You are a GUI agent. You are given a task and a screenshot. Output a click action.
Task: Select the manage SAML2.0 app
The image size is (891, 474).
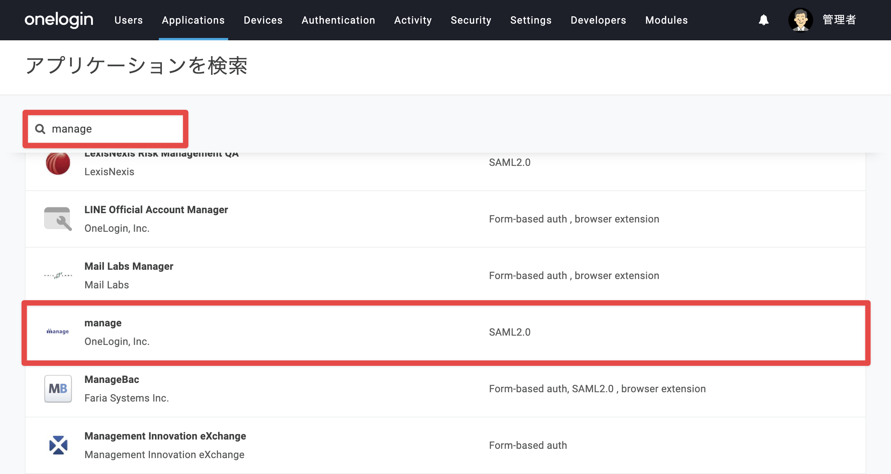point(445,332)
